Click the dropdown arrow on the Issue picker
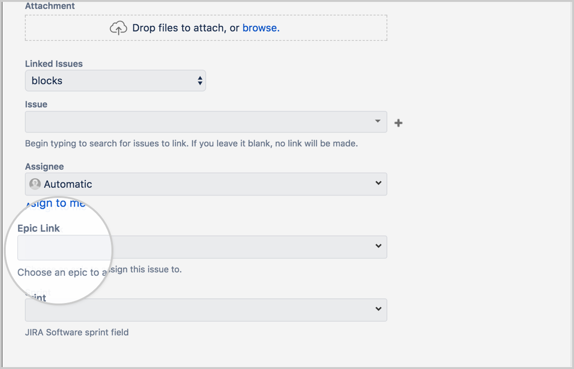 click(377, 122)
